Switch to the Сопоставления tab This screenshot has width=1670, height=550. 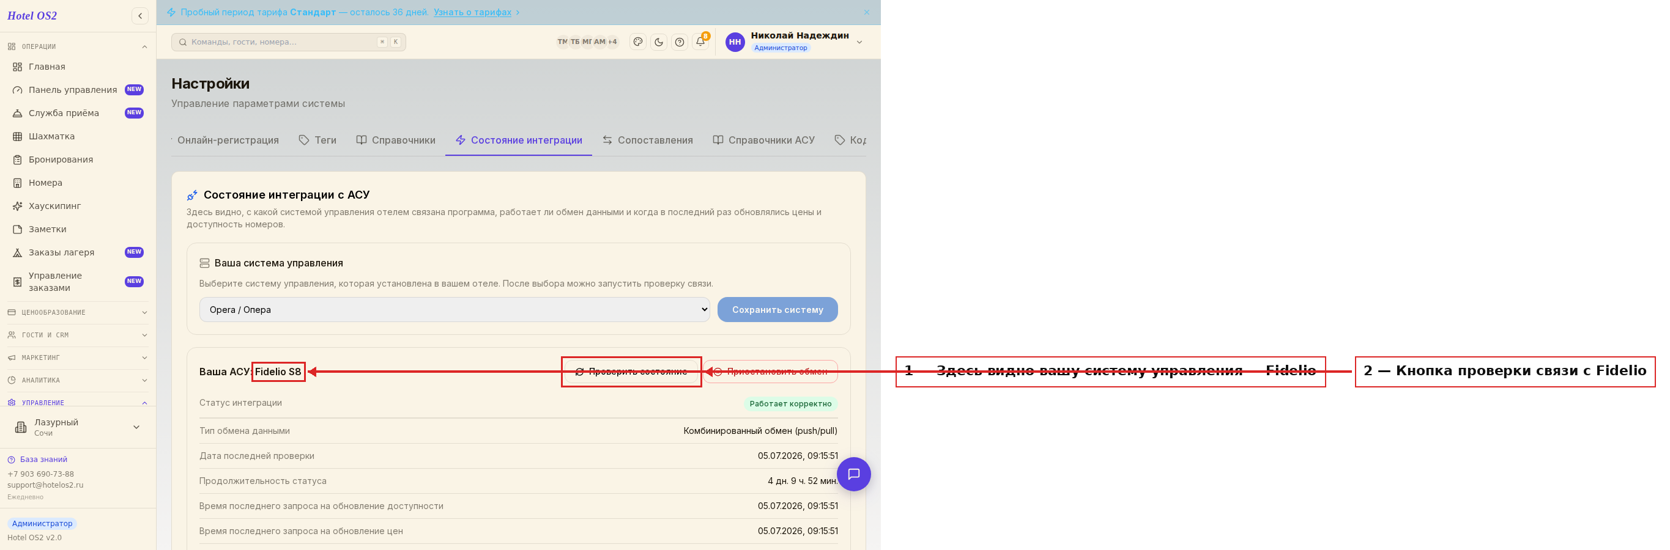(648, 141)
